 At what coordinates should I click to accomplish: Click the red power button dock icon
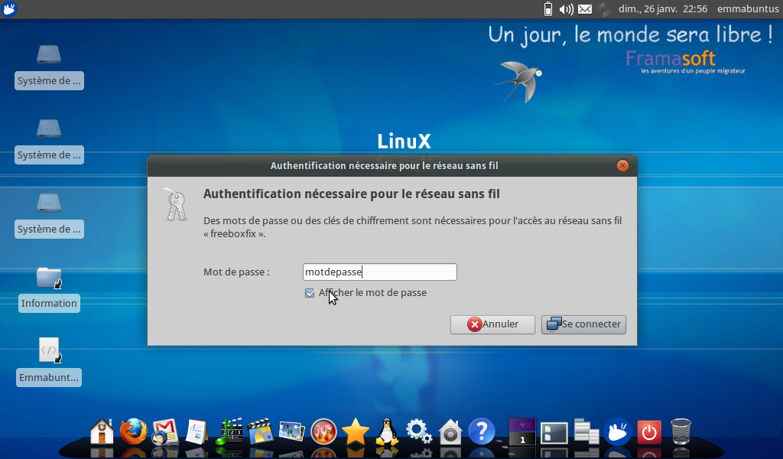(648, 432)
